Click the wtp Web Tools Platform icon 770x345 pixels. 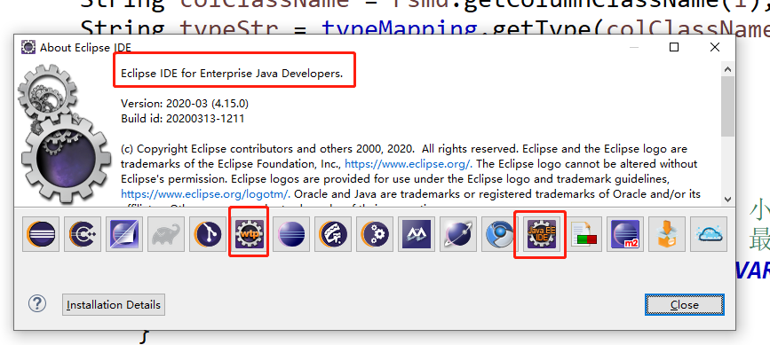pyautogui.click(x=250, y=234)
